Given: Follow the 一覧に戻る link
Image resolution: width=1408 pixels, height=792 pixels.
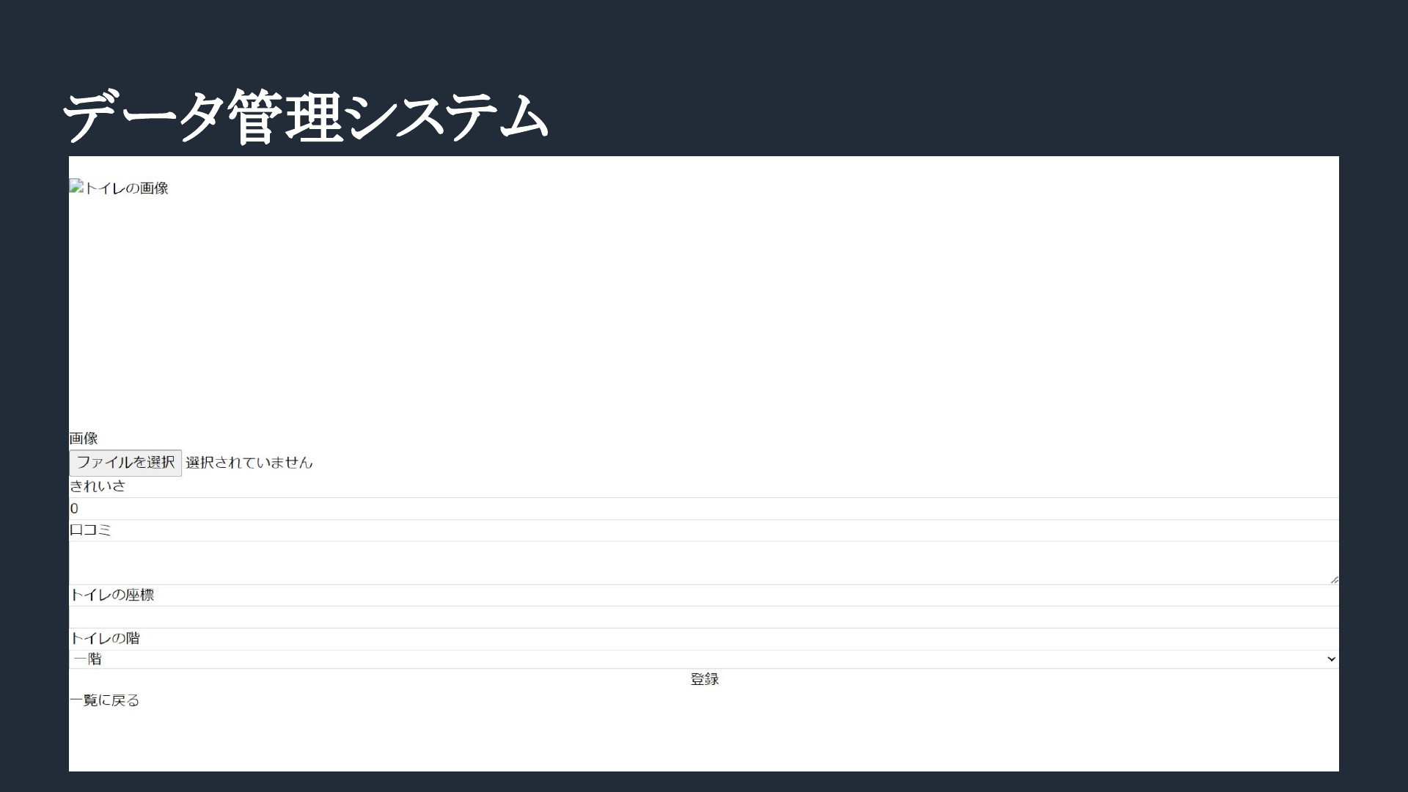Looking at the screenshot, I should (x=104, y=700).
